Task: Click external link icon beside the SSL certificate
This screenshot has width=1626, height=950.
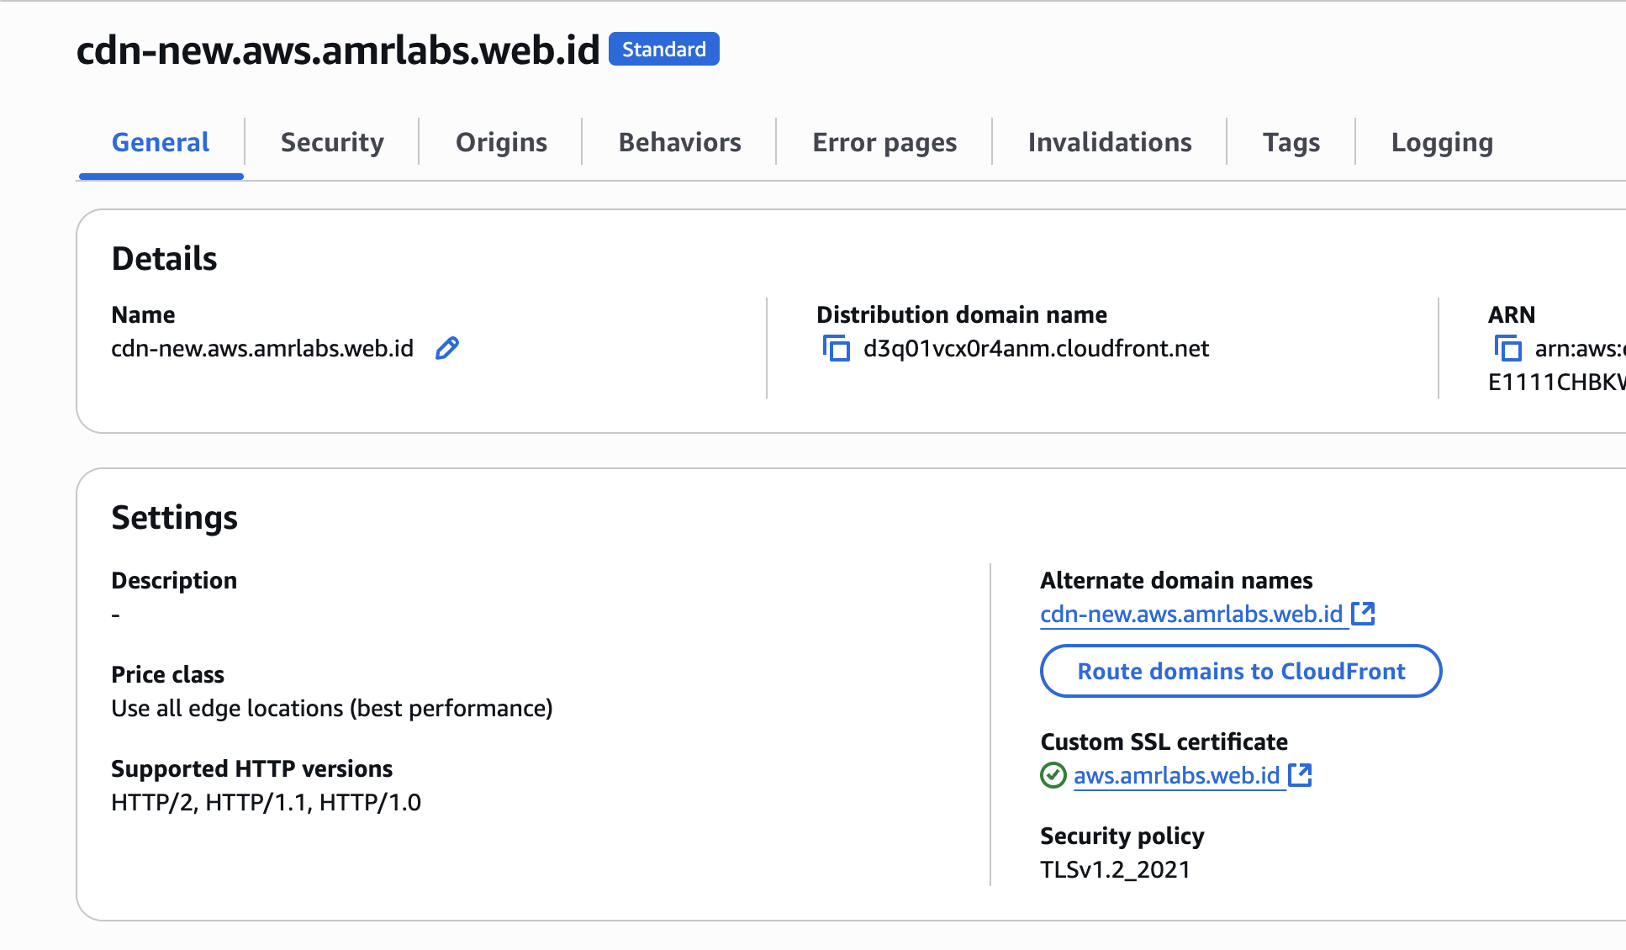Action: pos(1300,775)
